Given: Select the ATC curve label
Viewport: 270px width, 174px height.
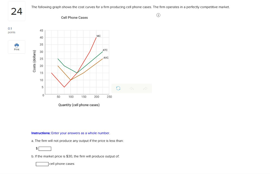Looking at the screenshot, I should (x=104, y=50).
